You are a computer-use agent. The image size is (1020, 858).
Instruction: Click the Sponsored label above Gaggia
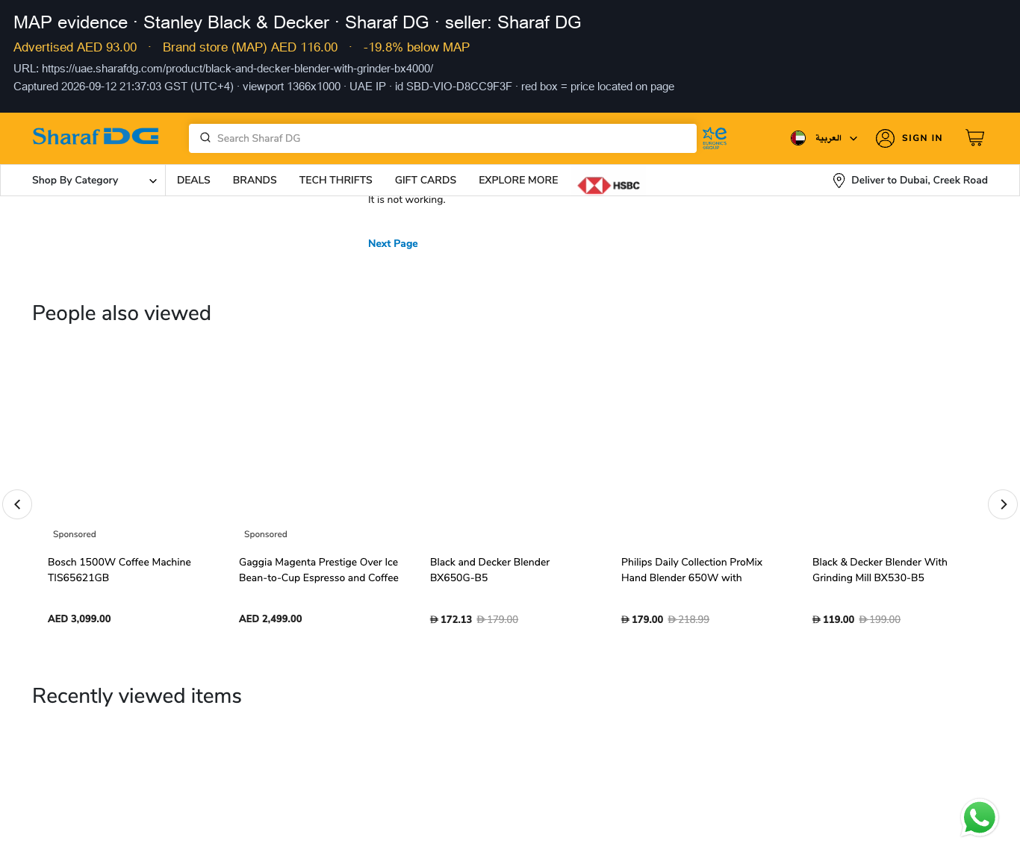tap(266, 534)
